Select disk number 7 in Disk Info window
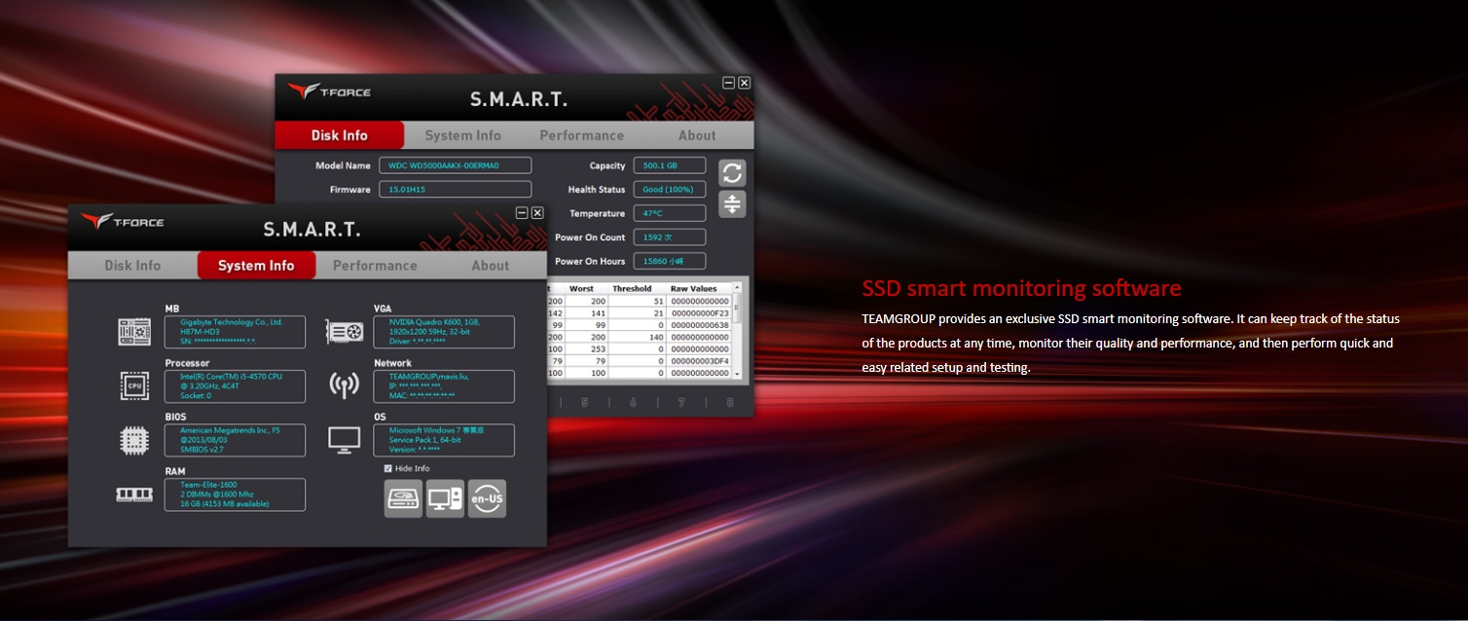Viewport: 1468px width, 621px height. [x=681, y=402]
